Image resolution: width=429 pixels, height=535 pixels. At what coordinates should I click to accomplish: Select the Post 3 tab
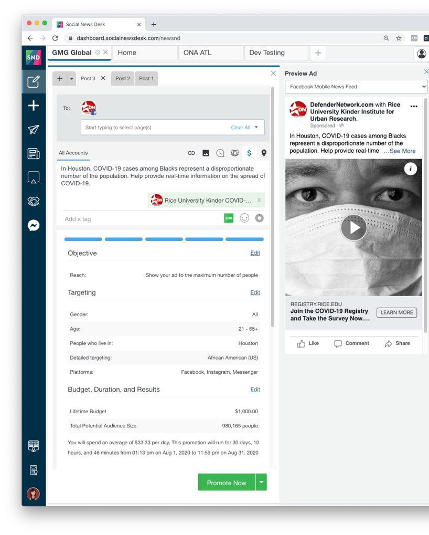[x=88, y=78]
